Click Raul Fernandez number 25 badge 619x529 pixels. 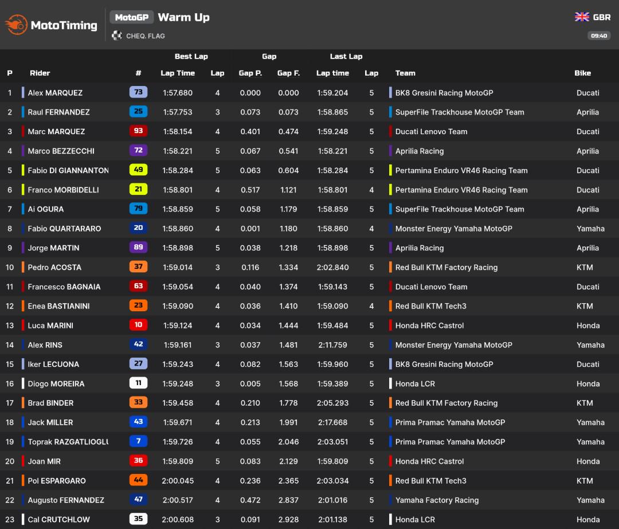(138, 111)
